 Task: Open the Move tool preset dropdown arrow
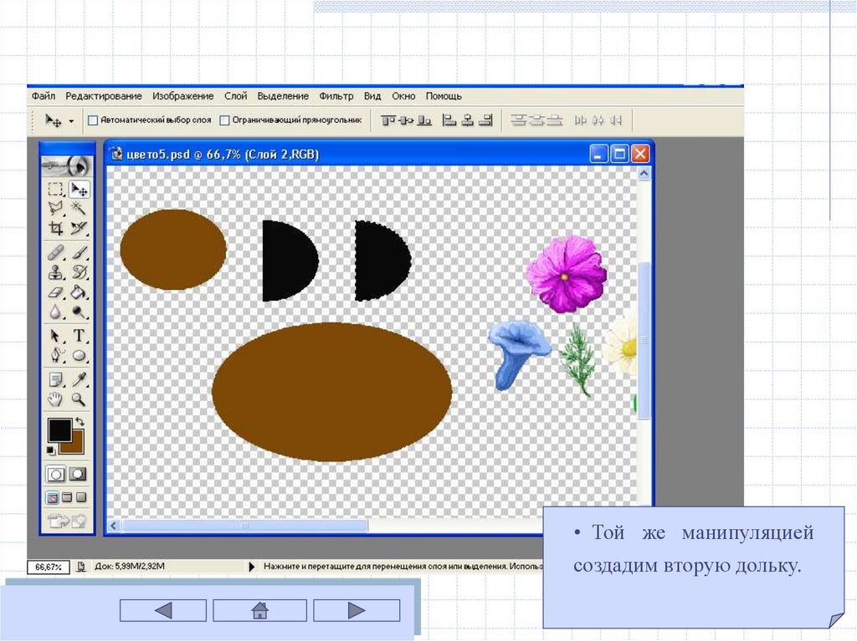[71, 121]
